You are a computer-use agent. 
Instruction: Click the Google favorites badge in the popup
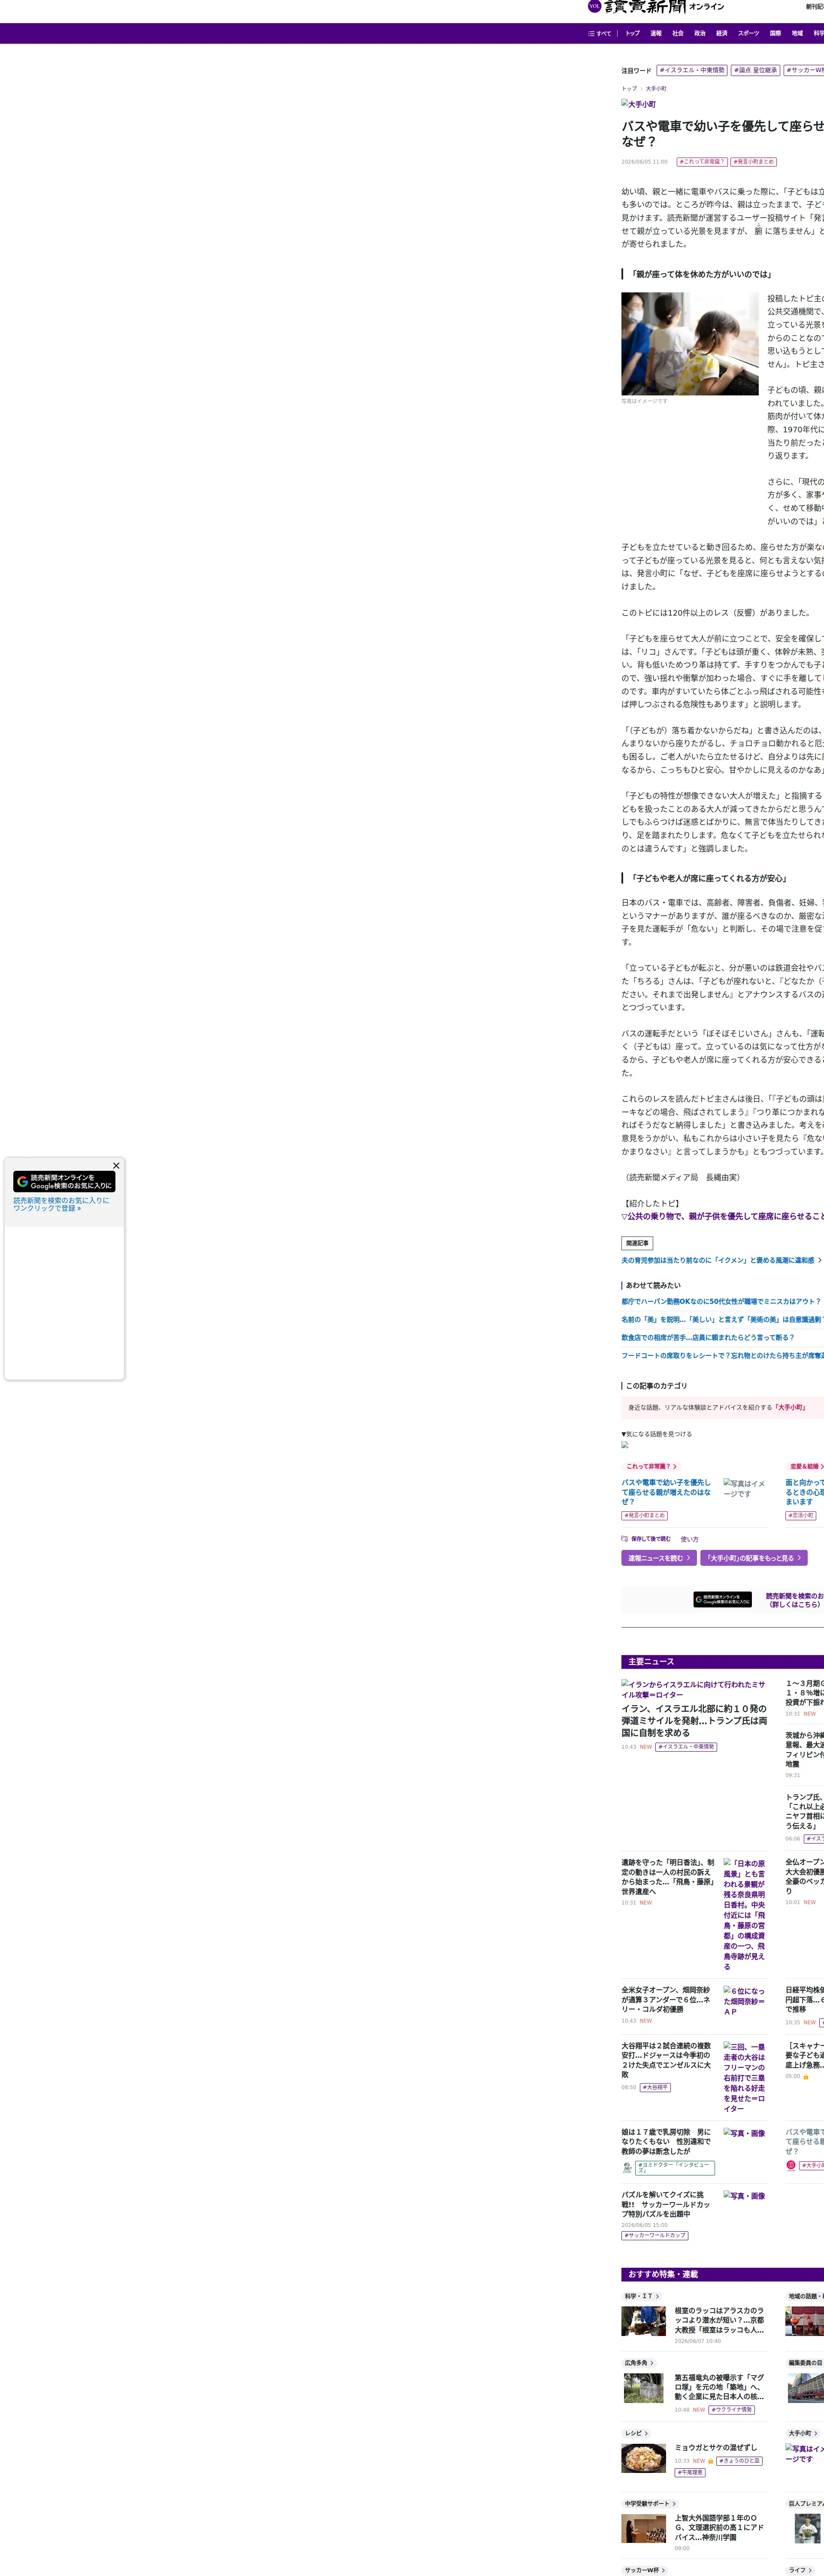coord(64,1181)
